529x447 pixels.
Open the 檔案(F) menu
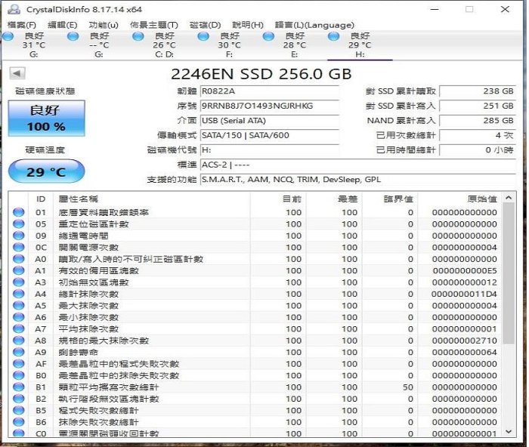(x=20, y=25)
